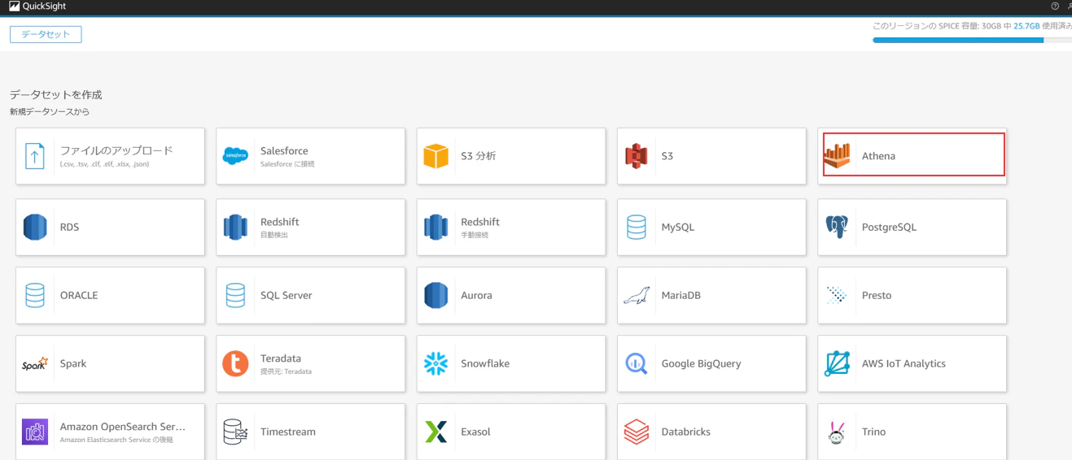Select the Exasol label
The image size is (1072, 460).
[x=475, y=432]
